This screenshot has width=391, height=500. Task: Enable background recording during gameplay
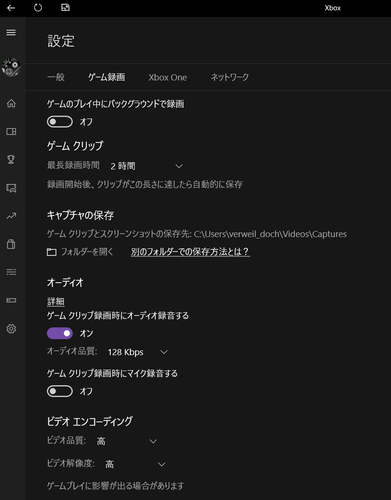click(60, 121)
